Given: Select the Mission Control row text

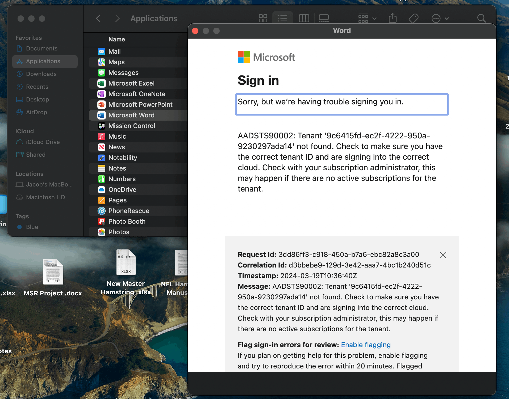Looking at the screenshot, I should point(132,126).
